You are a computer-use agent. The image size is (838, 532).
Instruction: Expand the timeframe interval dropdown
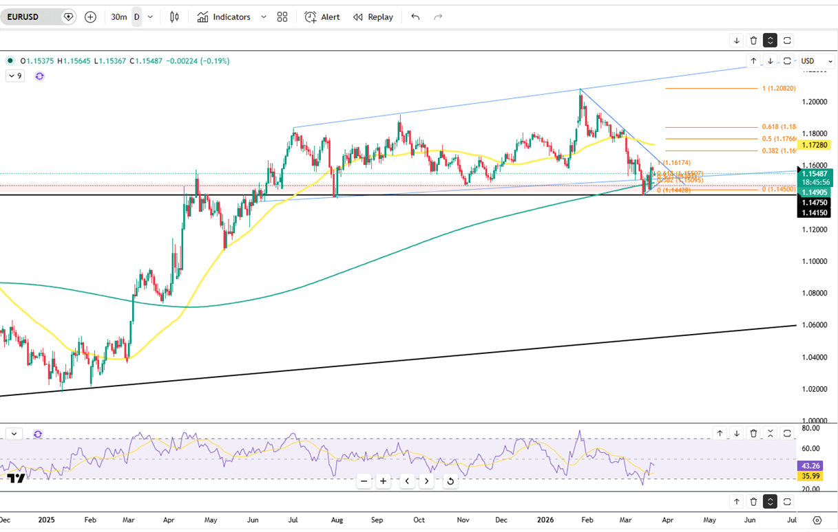point(151,17)
